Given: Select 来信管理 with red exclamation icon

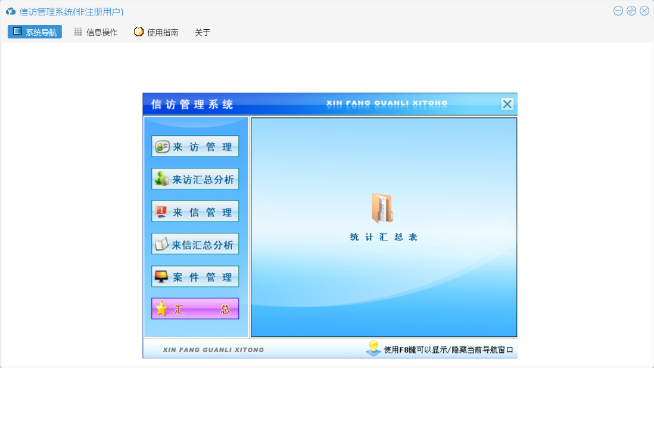Looking at the screenshot, I should pos(195,211).
